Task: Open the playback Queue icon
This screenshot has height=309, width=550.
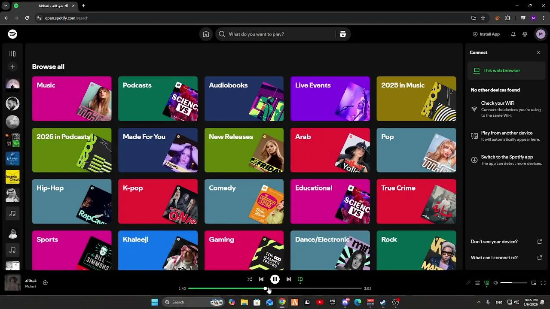Action: click(x=477, y=283)
